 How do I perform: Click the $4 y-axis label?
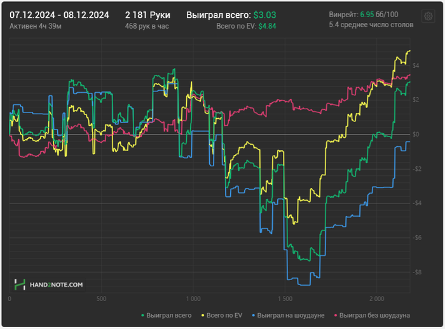[x=416, y=65]
